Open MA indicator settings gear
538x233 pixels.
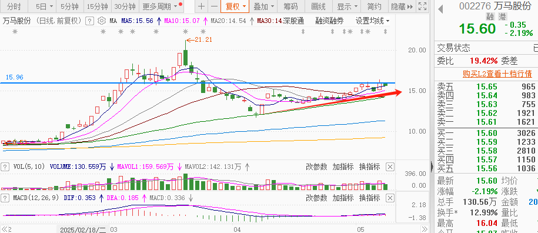[x=101, y=21]
